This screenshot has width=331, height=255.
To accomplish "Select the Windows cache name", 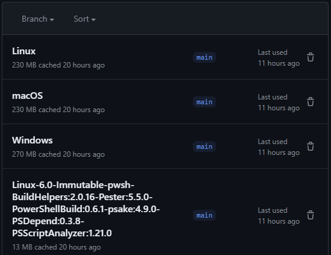I will pos(33,140).
